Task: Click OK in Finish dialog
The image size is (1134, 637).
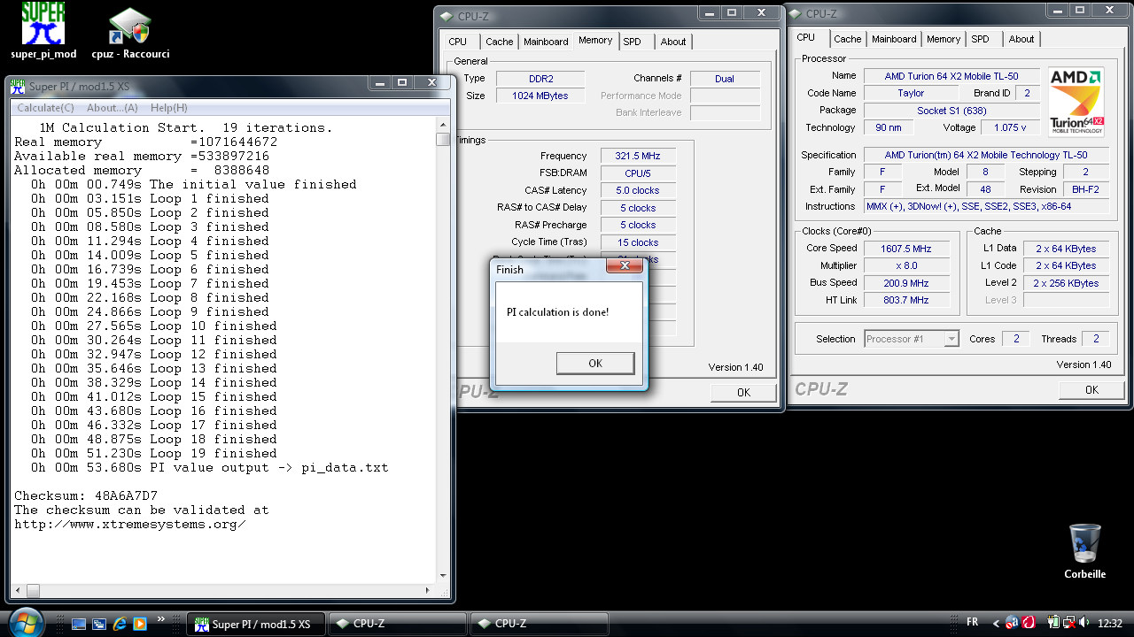Action: [x=594, y=363]
